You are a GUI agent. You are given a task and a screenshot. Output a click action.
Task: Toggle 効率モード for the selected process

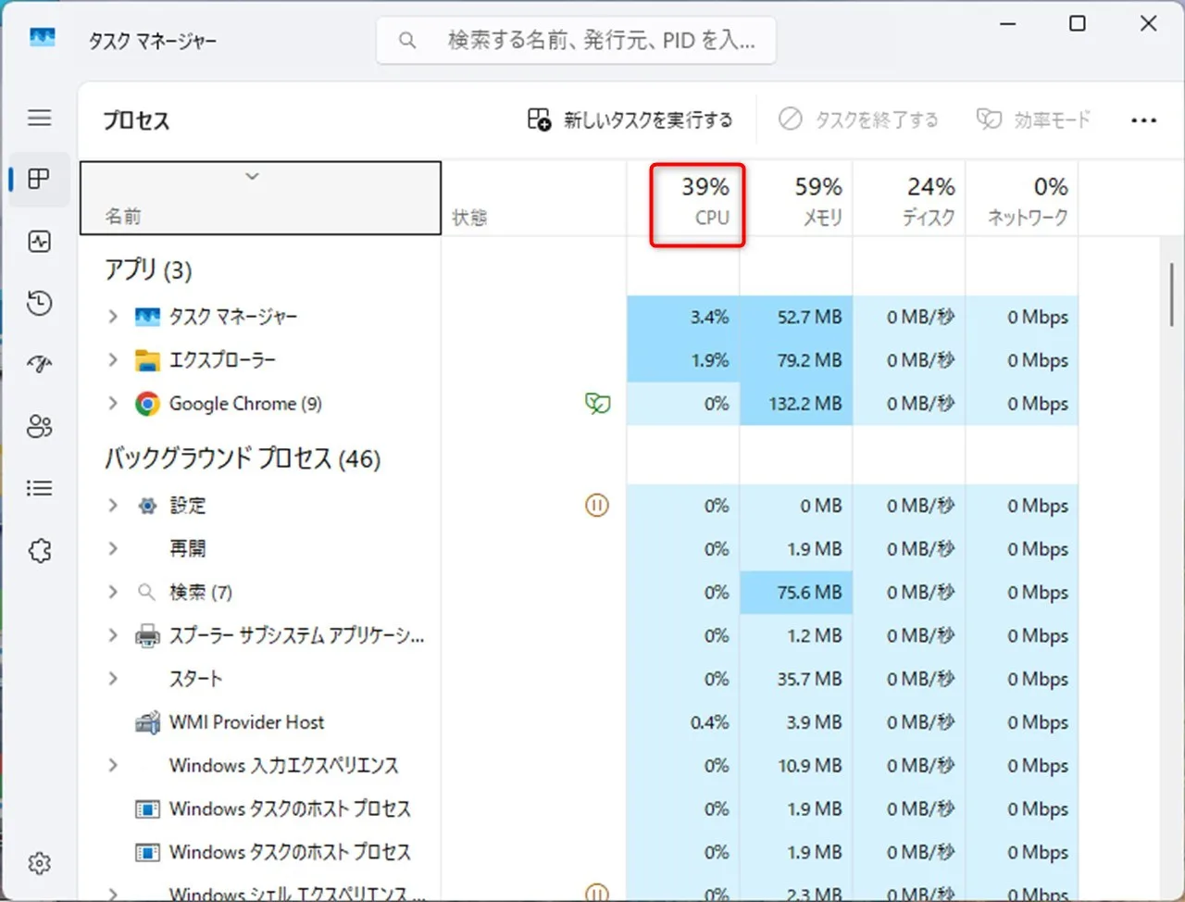1033,119
